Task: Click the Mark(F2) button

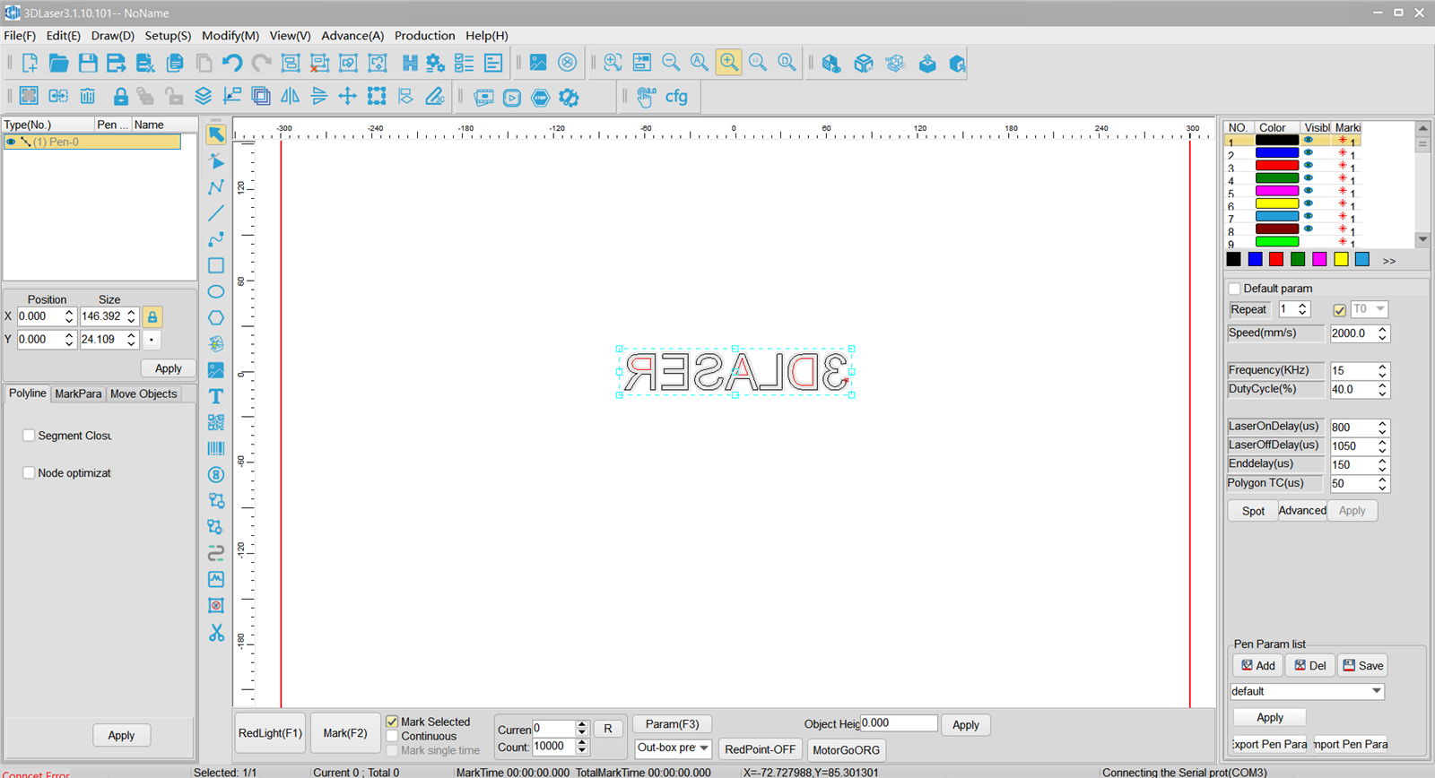Action: point(345,733)
